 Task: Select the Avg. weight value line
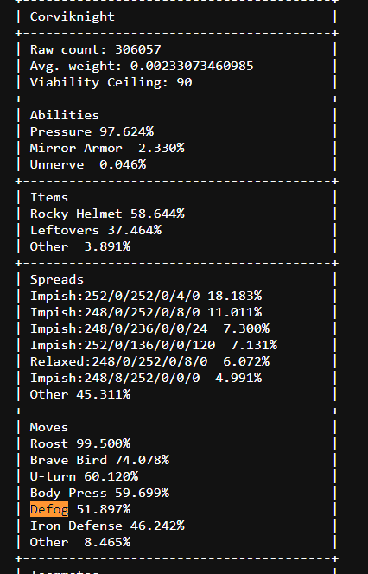(x=142, y=66)
